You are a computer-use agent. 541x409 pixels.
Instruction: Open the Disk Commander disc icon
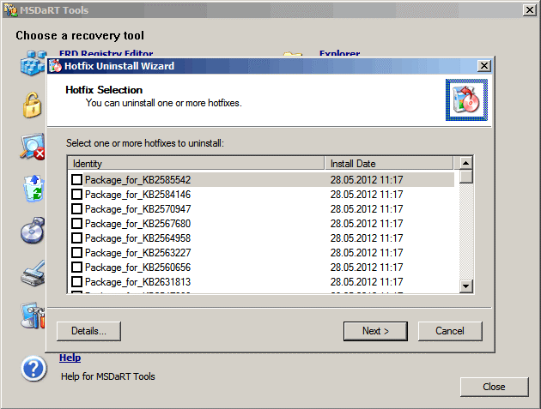click(33, 231)
